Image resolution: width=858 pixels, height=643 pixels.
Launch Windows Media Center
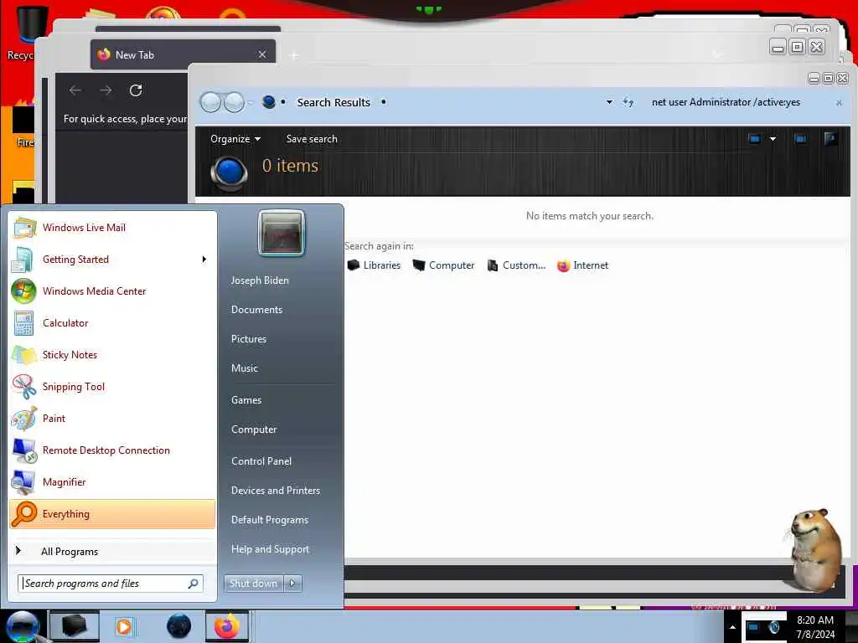[112, 291]
